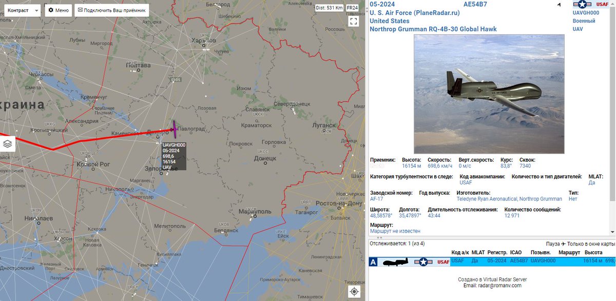Toggle Только в окне карты filter
The width and height of the screenshot is (616, 301).
591,243
